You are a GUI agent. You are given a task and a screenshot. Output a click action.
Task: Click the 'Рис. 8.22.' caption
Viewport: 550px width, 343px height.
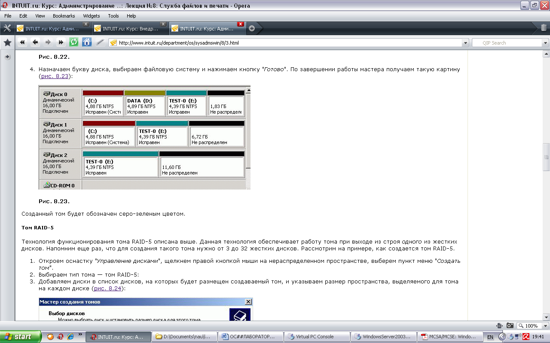pyautogui.click(x=54, y=56)
